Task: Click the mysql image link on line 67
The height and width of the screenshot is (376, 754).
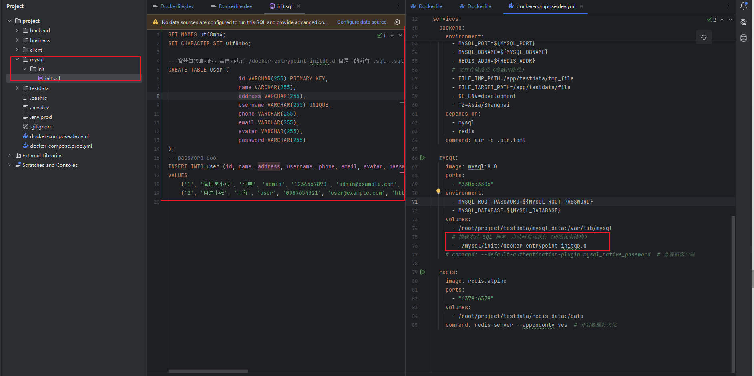Action: pos(476,166)
